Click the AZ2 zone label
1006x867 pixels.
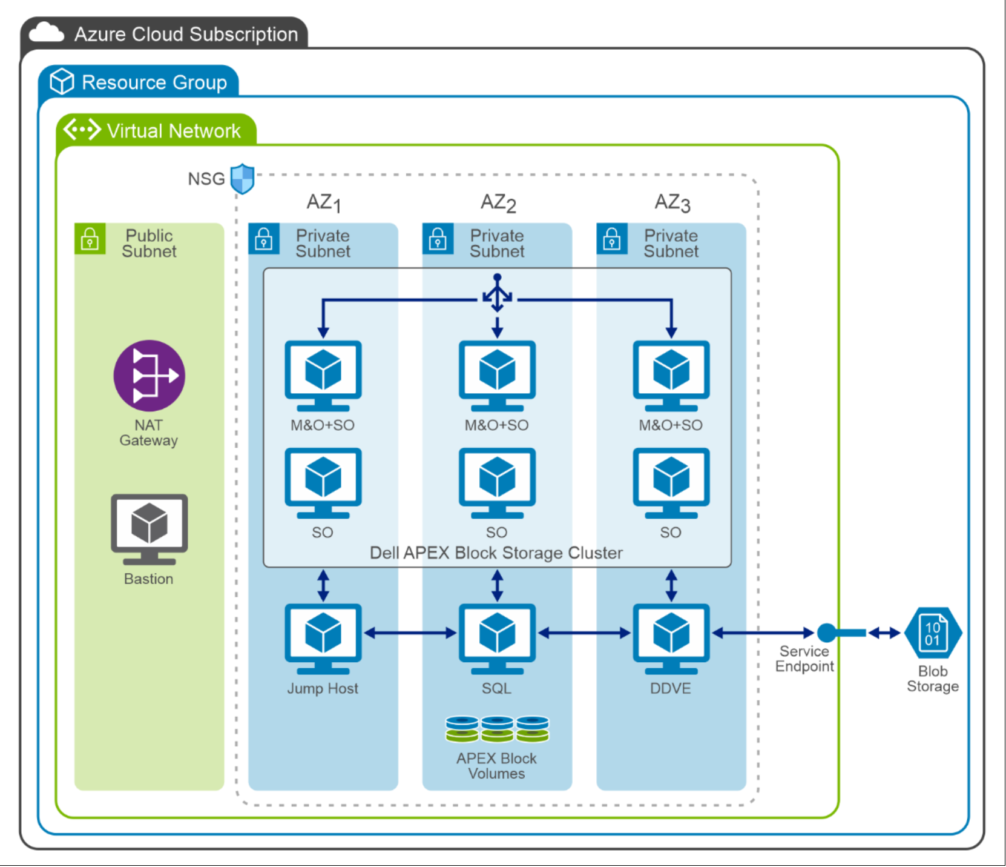(x=498, y=202)
